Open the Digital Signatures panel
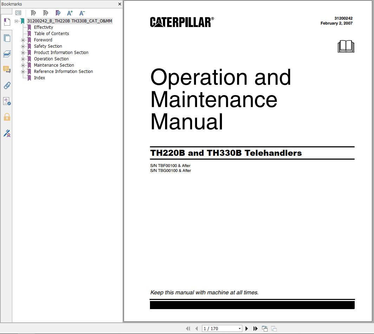This screenshot has height=334, width=374. click(6, 133)
